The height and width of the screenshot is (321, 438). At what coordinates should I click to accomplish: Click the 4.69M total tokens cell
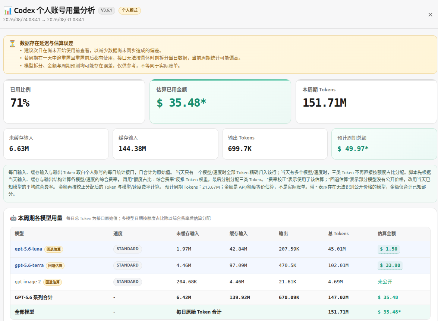click(x=335, y=282)
